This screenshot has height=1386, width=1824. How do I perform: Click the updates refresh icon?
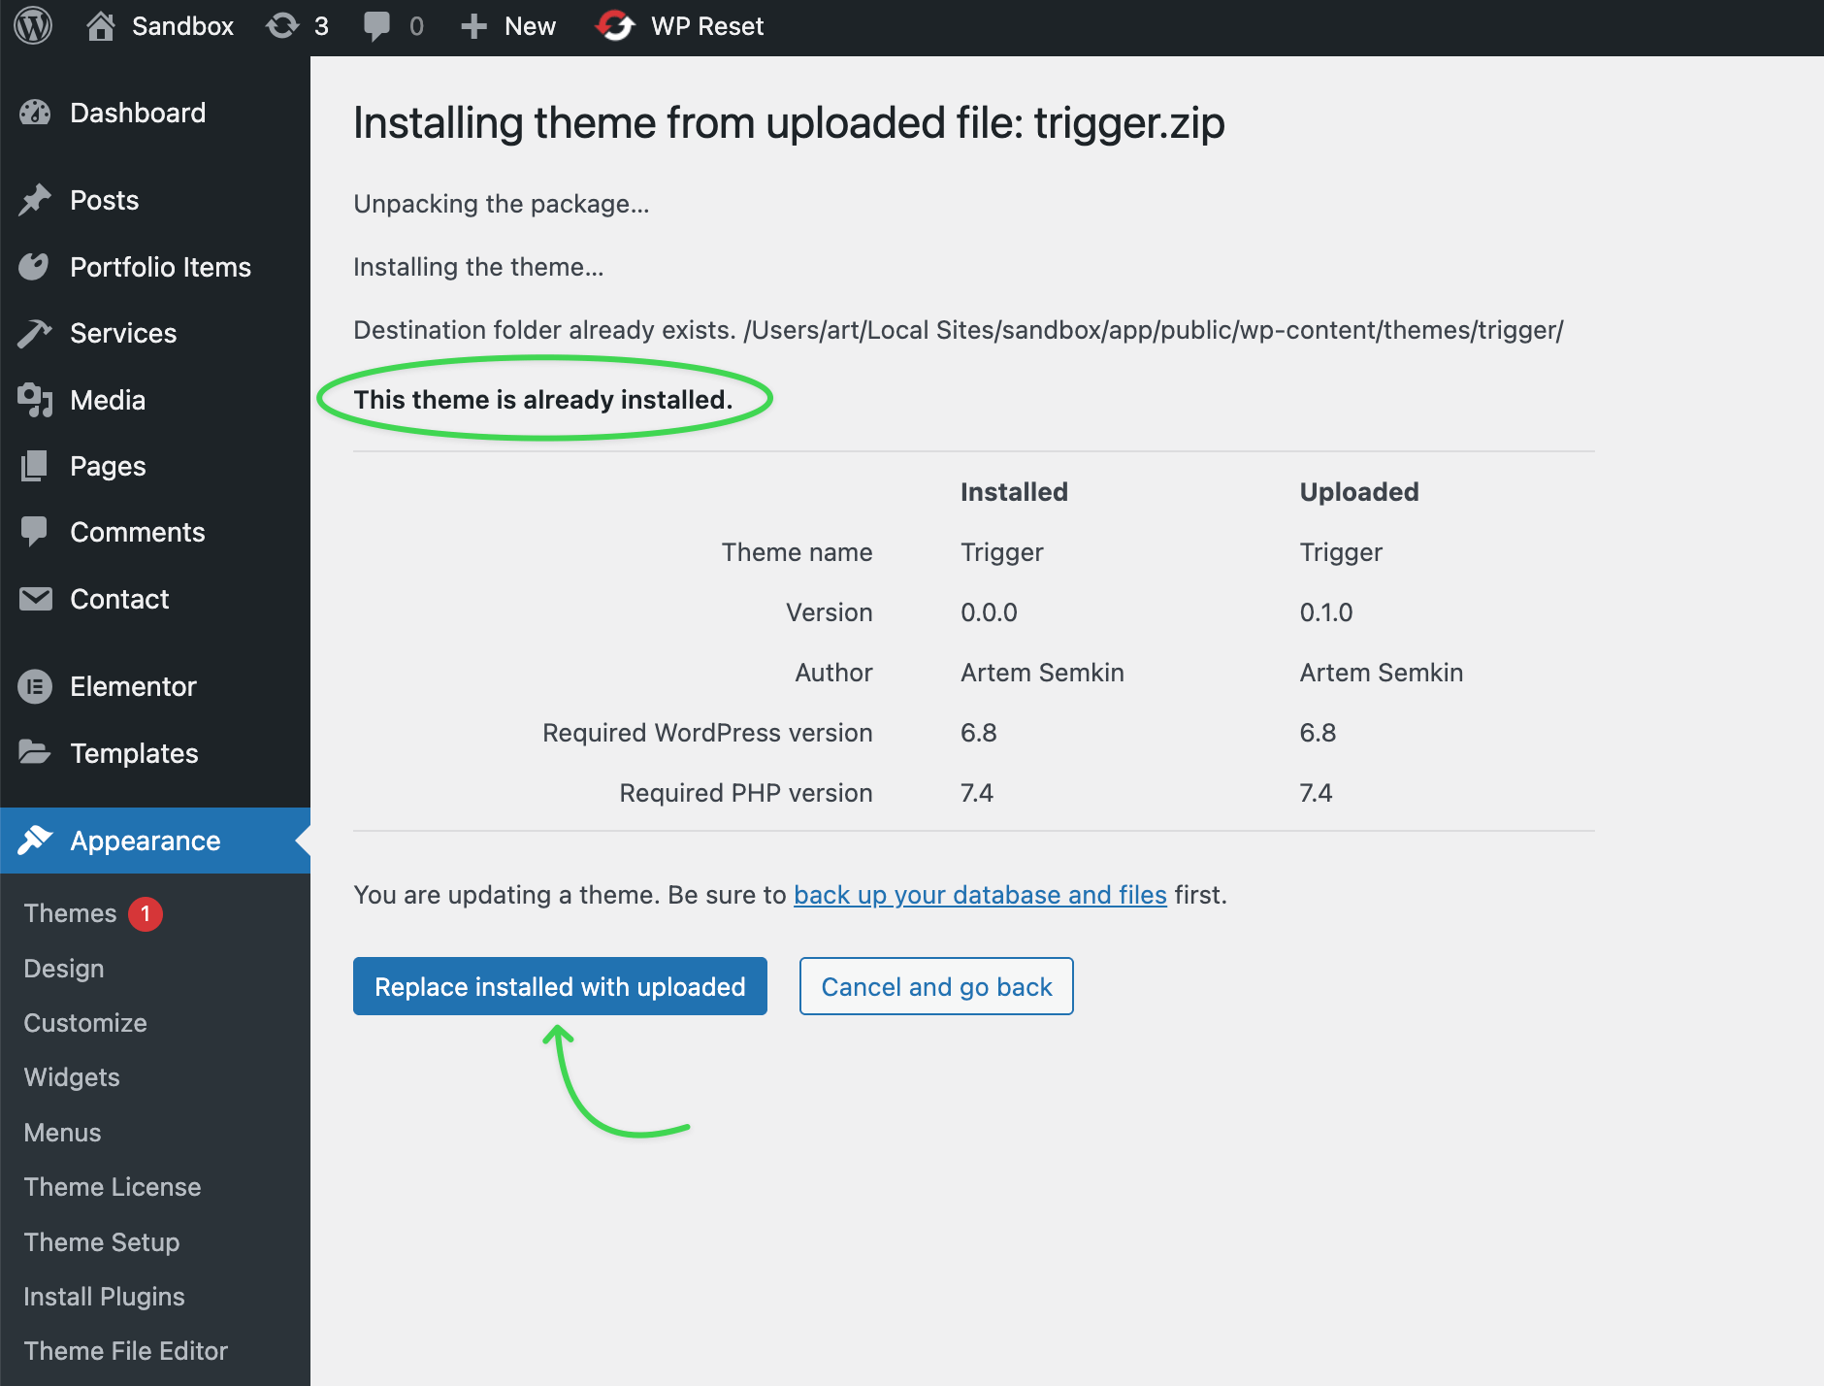[282, 26]
